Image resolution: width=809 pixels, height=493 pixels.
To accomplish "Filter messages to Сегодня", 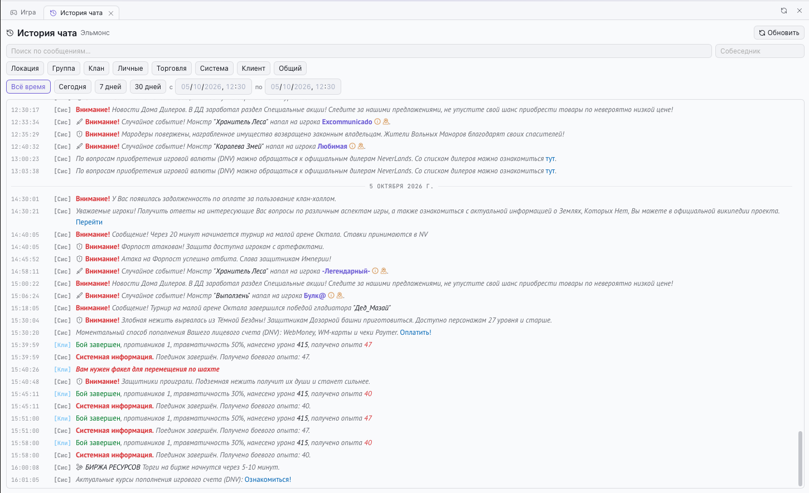I will click(72, 87).
